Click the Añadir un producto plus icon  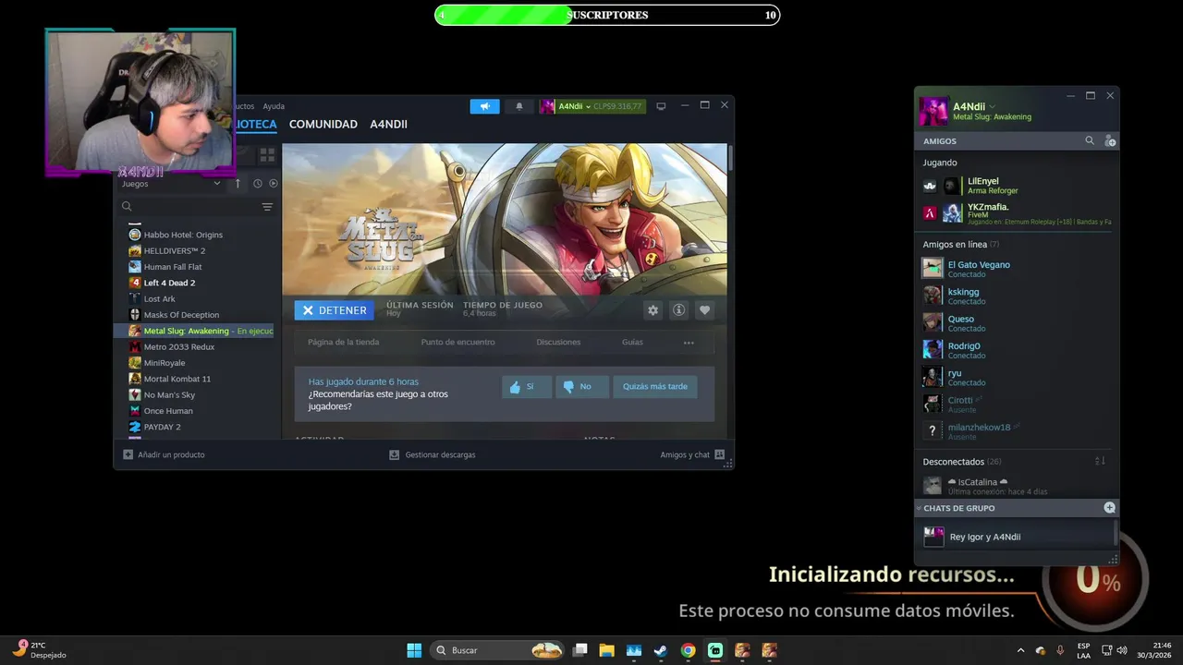[x=128, y=454]
